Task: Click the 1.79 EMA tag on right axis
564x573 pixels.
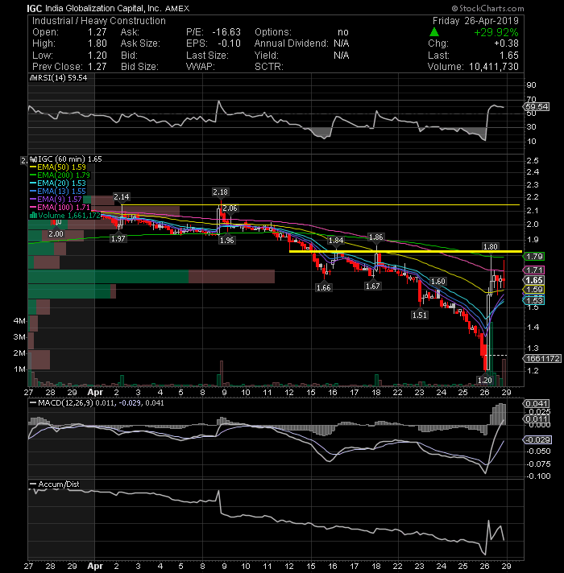Action: click(534, 257)
